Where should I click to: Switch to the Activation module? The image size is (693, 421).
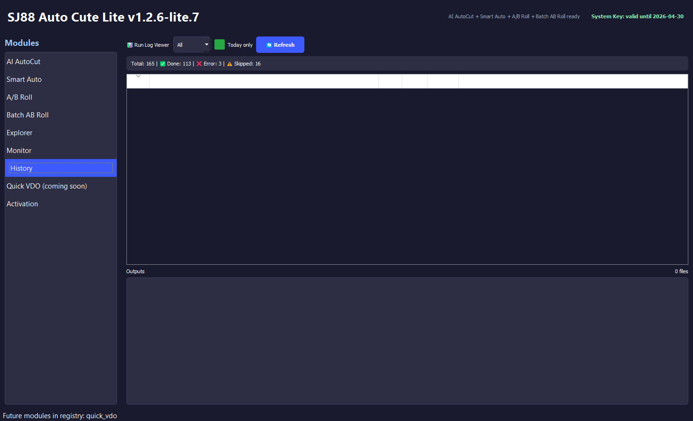click(x=22, y=203)
